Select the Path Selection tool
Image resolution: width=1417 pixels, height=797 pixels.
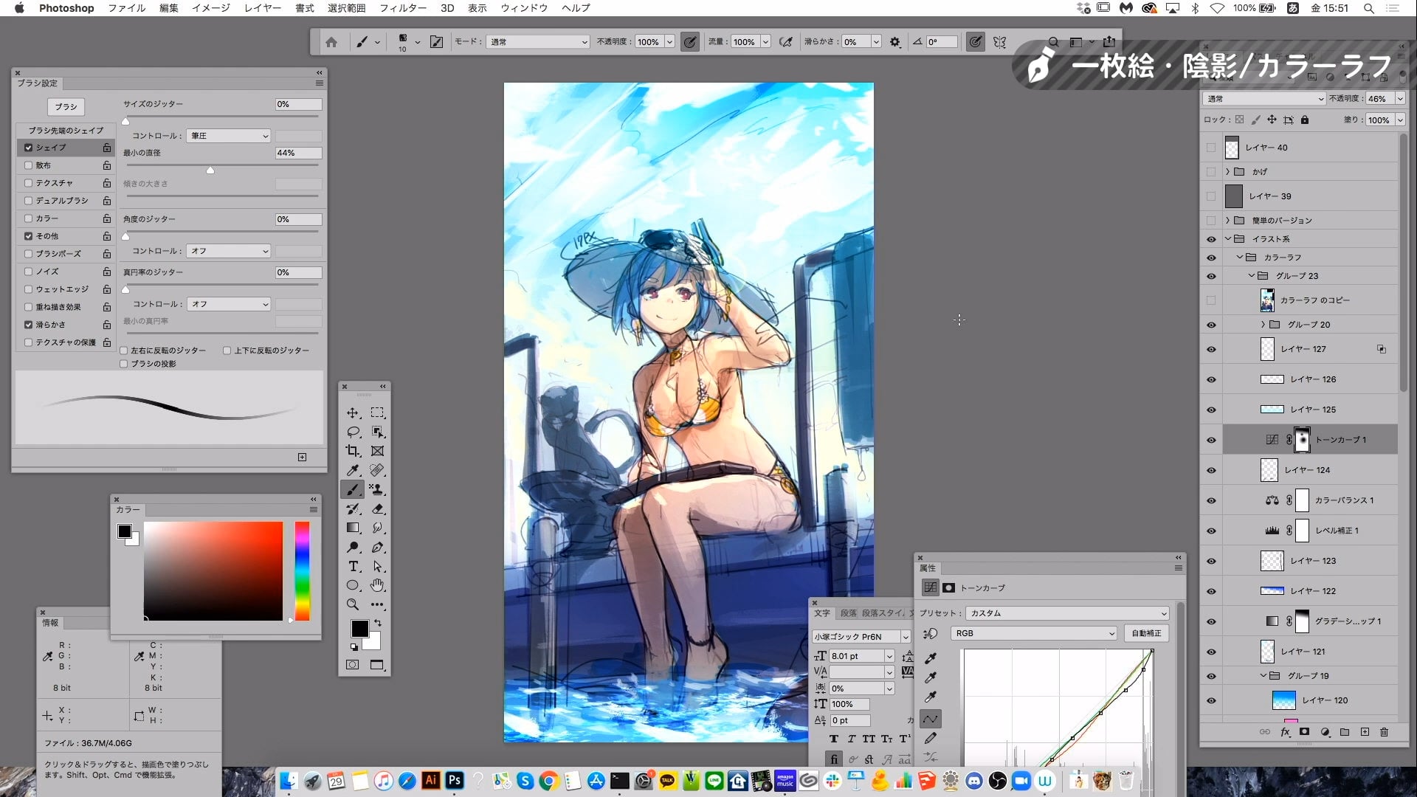[x=377, y=566]
